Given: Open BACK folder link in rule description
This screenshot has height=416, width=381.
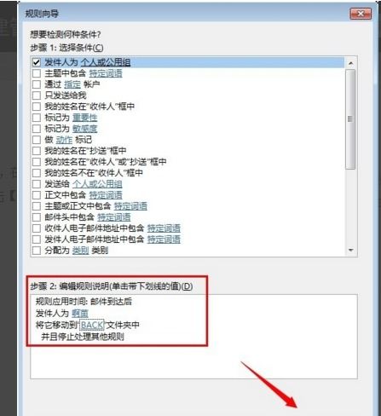Looking at the screenshot, I should [x=92, y=325].
